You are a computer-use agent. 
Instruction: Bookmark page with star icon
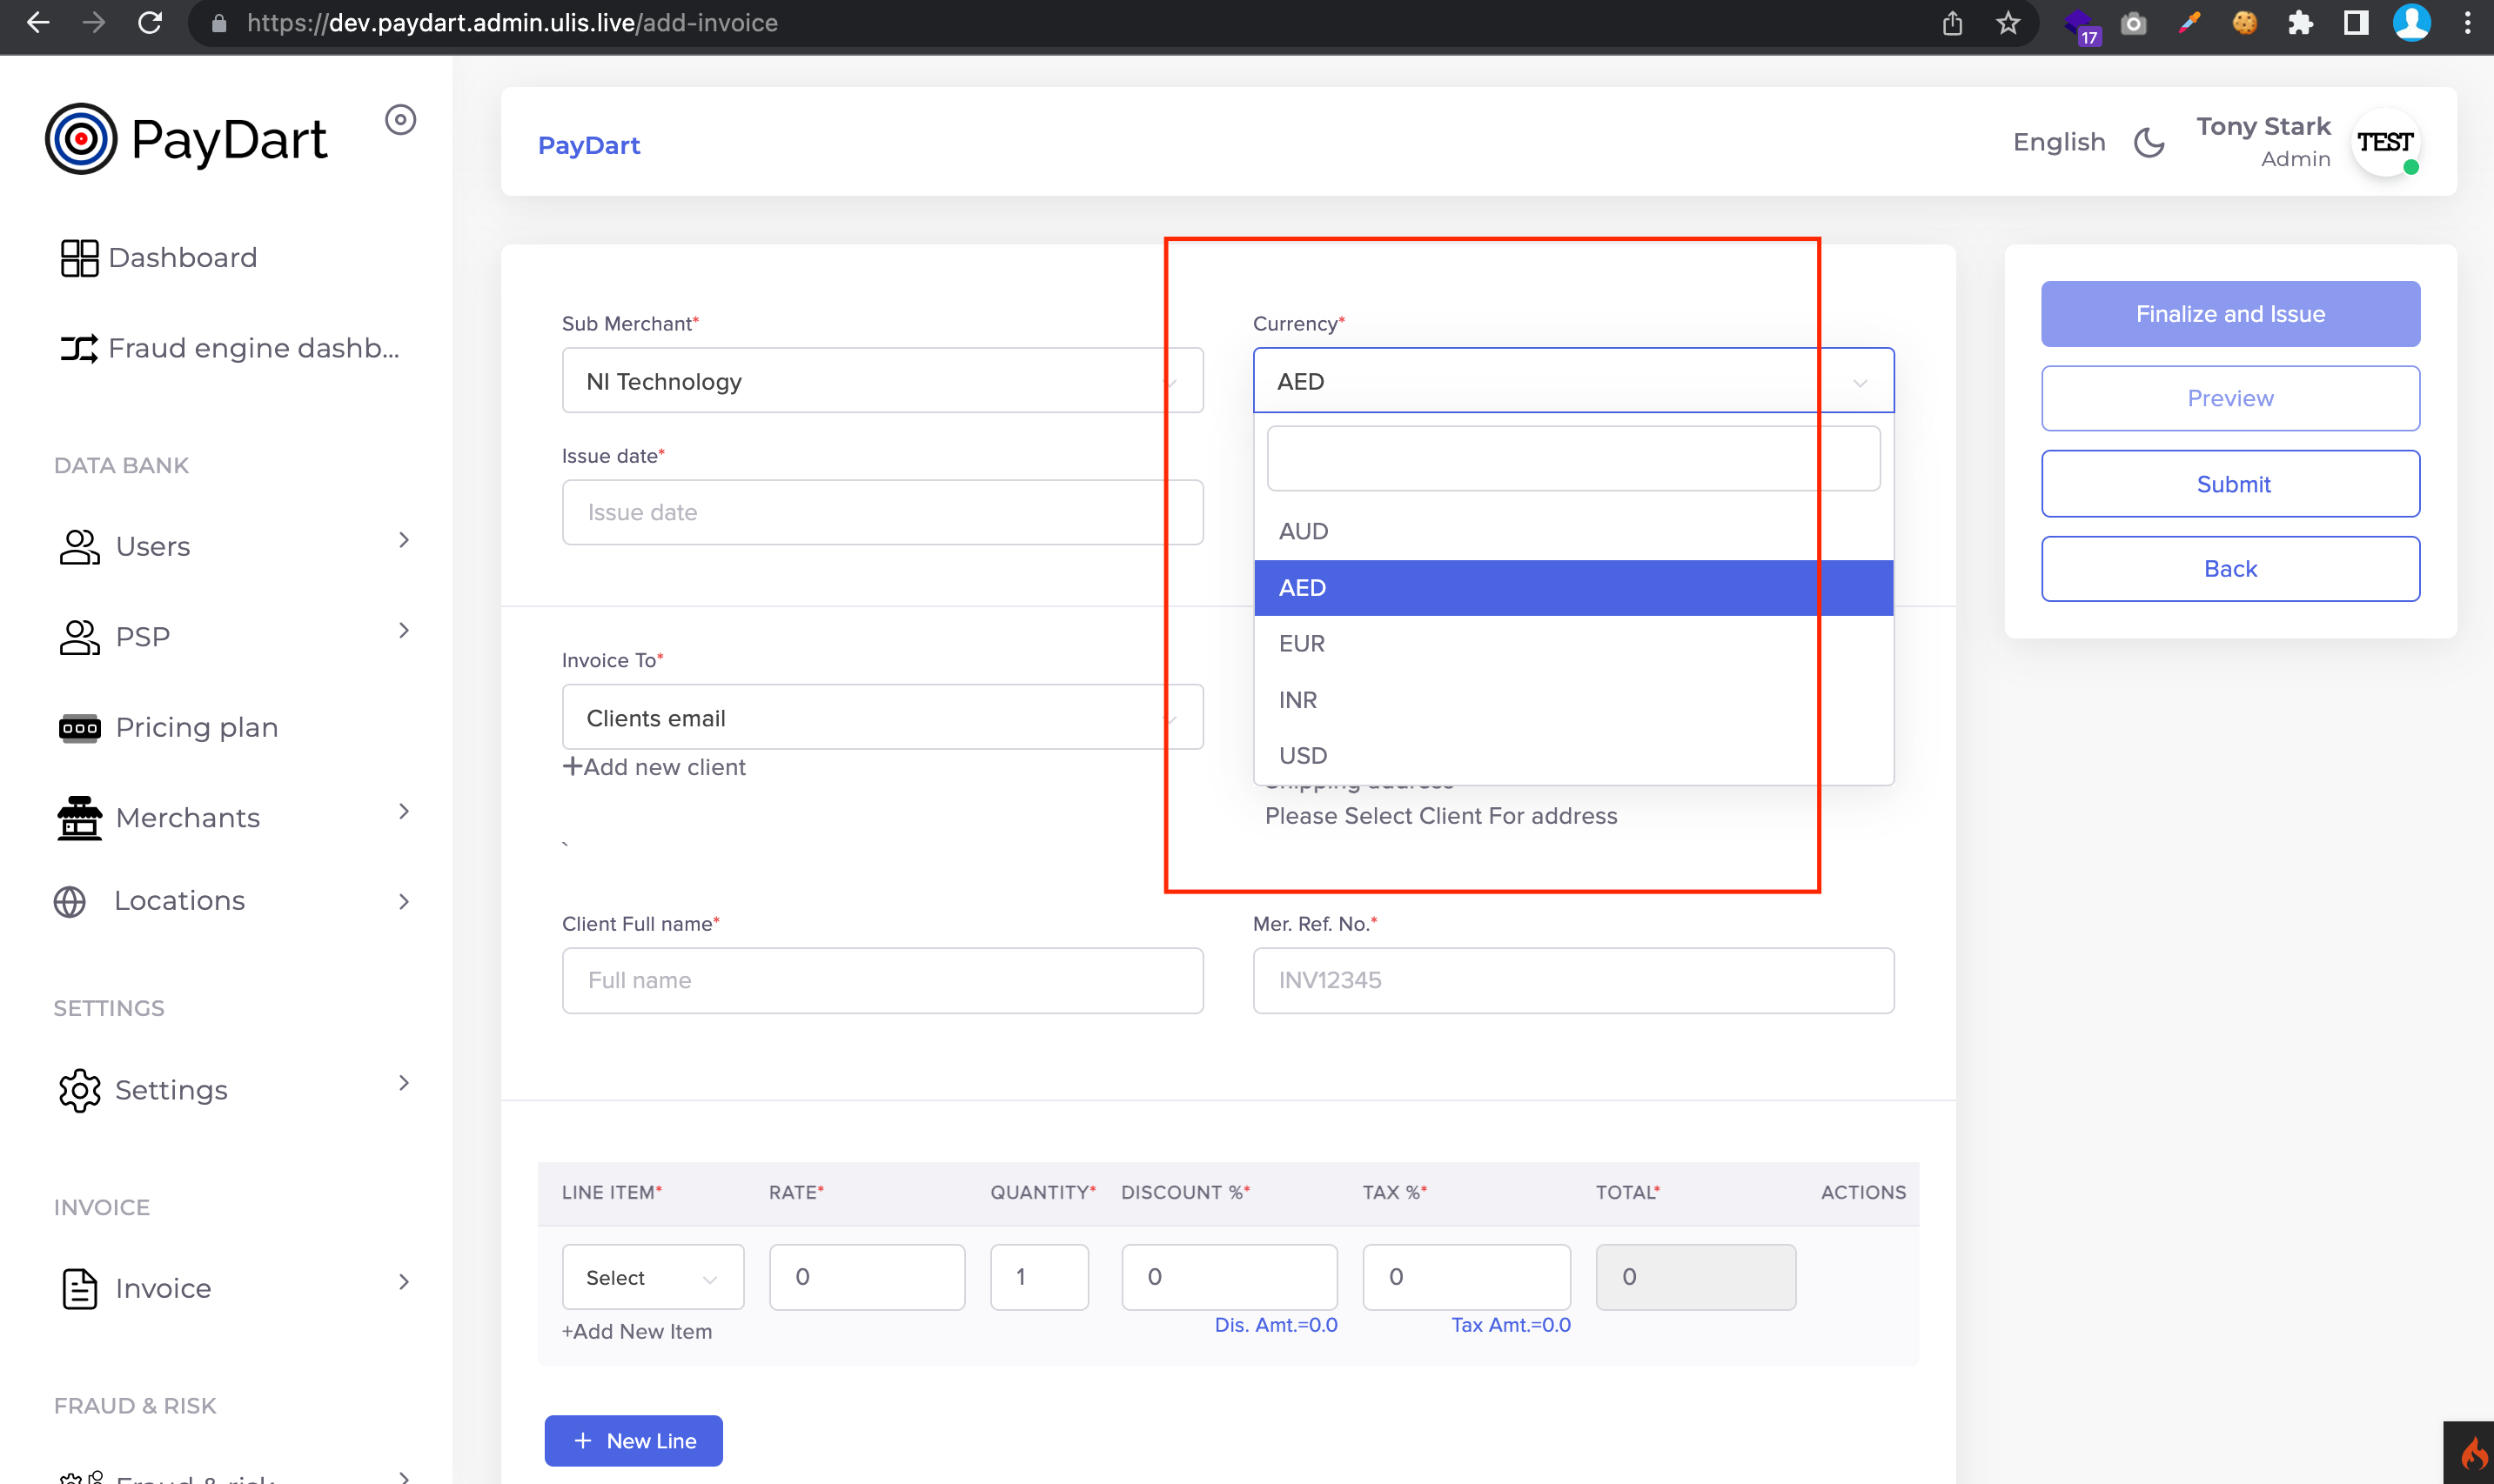2008,23
